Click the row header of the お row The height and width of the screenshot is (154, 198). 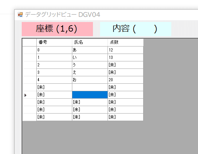[x=29, y=80]
